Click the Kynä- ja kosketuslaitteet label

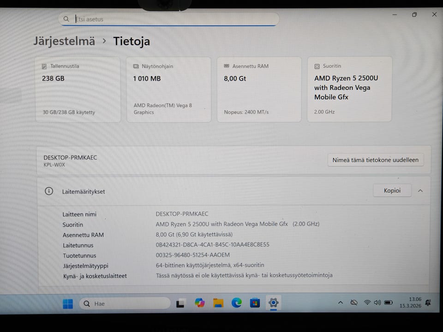click(x=95, y=276)
